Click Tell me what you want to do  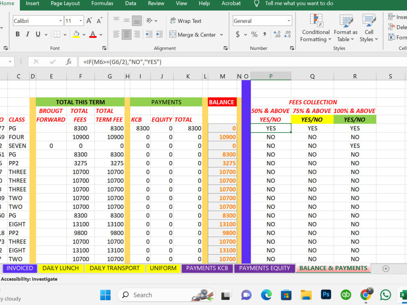[x=299, y=3]
